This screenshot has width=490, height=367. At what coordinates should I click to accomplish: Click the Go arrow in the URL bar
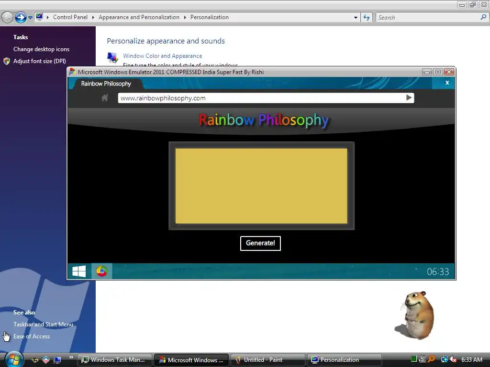click(409, 97)
